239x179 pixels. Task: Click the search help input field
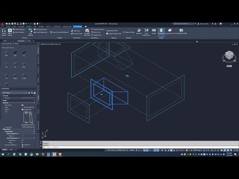[183, 24]
